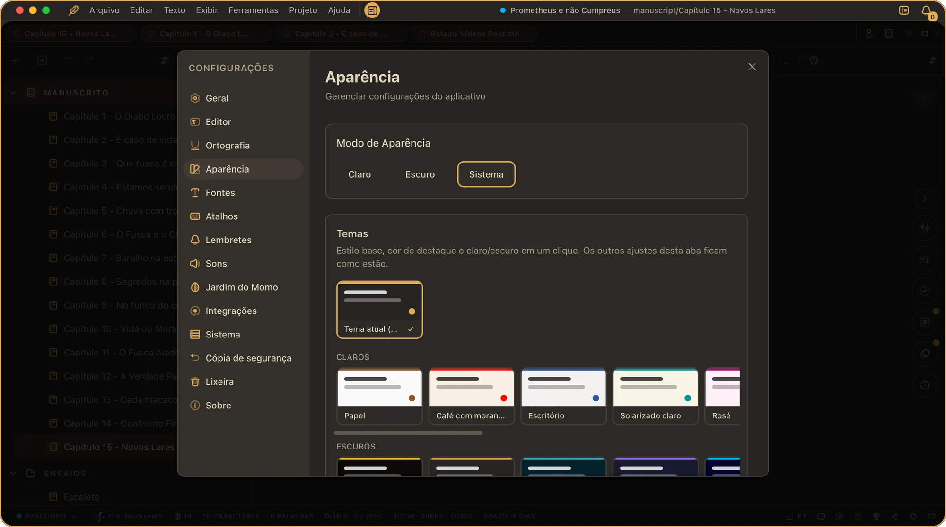The height and width of the screenshot is (527, 946).
Task: Open the Sistema settings section in sidebar
Action: click(243, 335)
